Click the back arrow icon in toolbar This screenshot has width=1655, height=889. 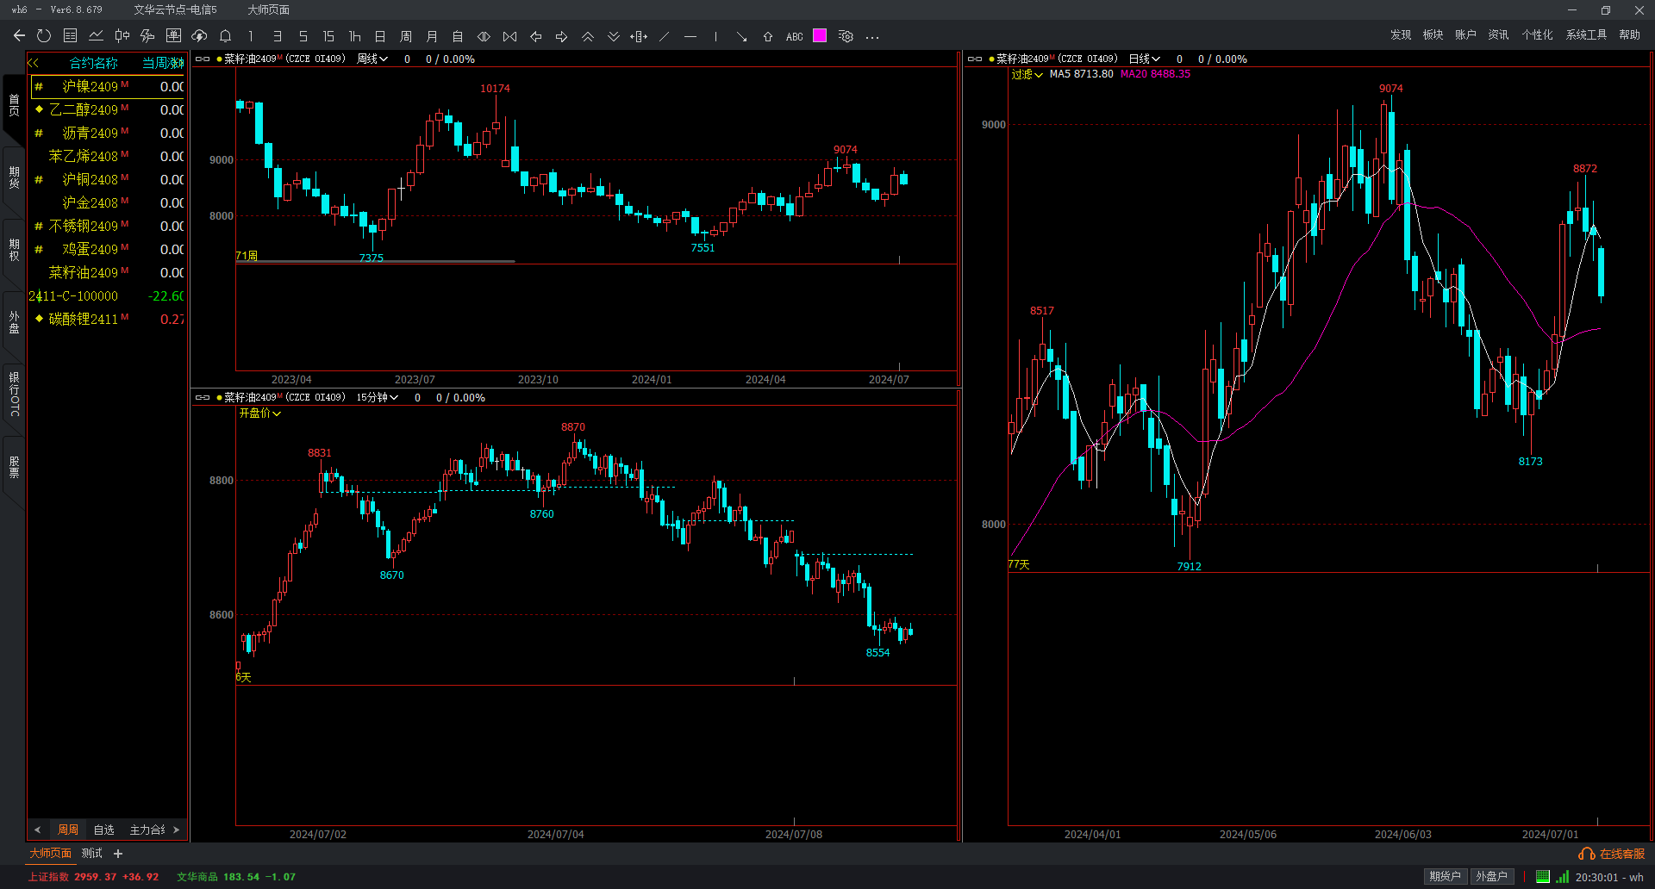(x=19, y=36)
